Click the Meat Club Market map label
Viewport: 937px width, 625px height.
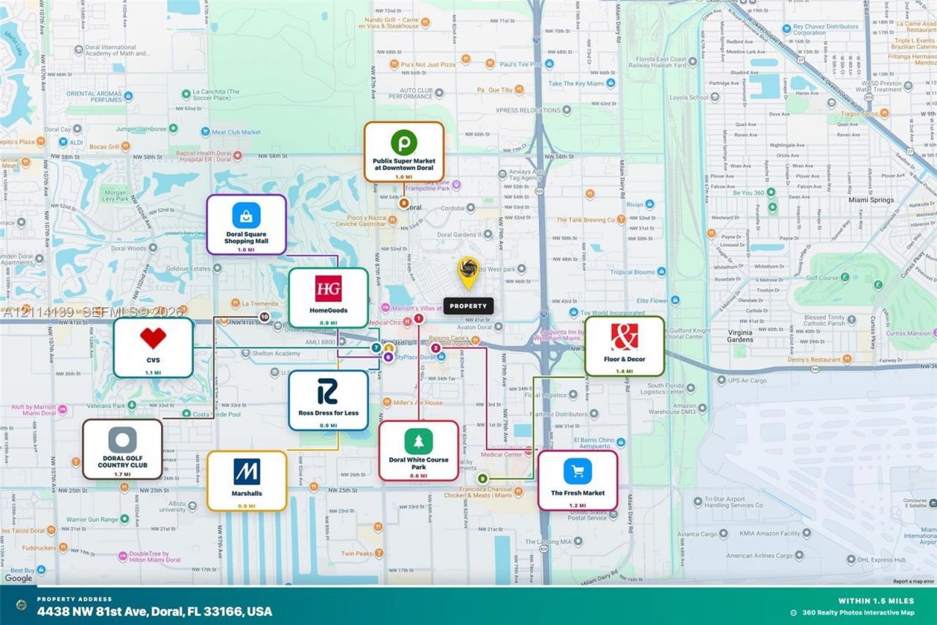pos(236,133)
